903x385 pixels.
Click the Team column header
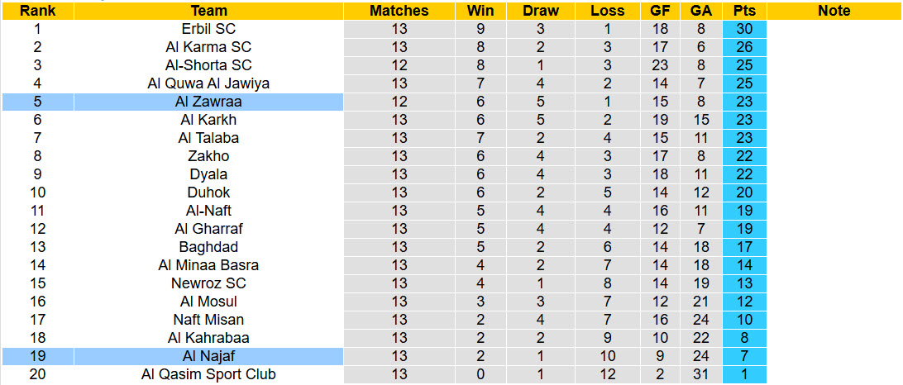coord(208,11)
